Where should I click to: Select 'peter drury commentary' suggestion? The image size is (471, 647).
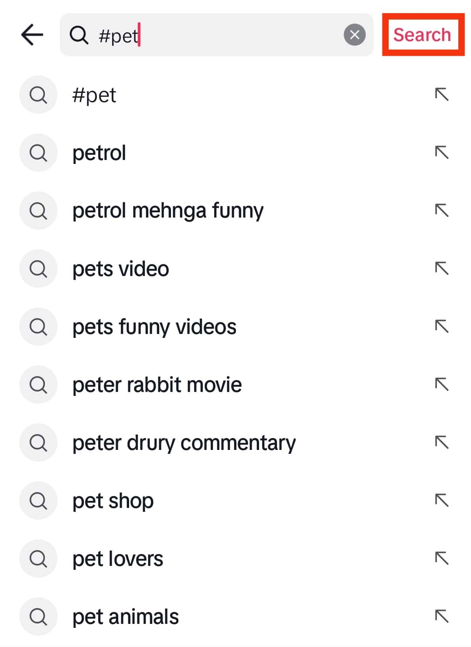pos(184,443)
